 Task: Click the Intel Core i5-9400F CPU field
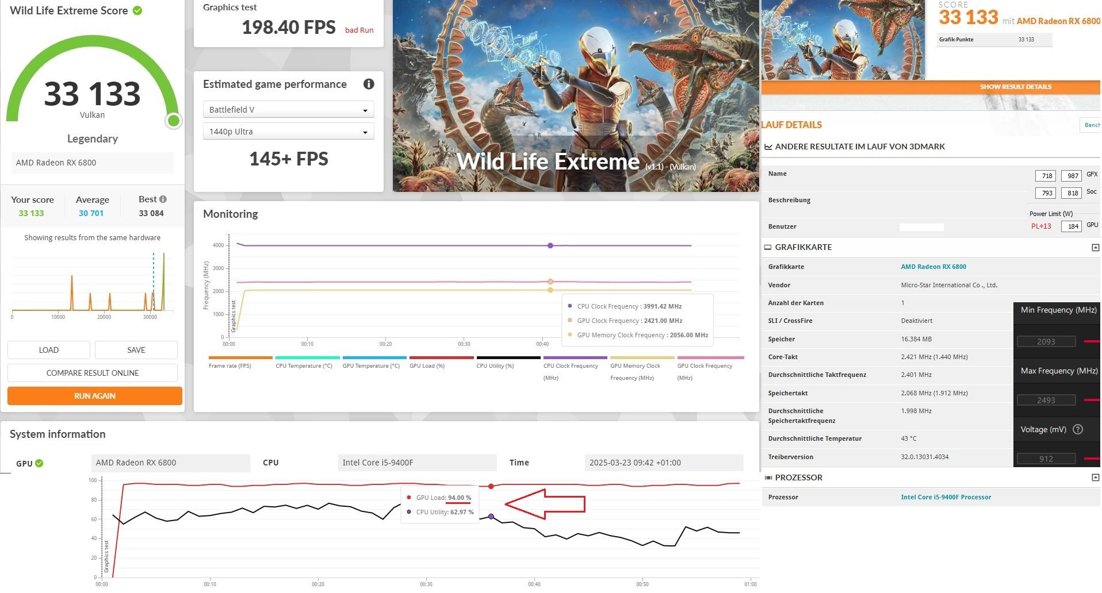point(417,463)
